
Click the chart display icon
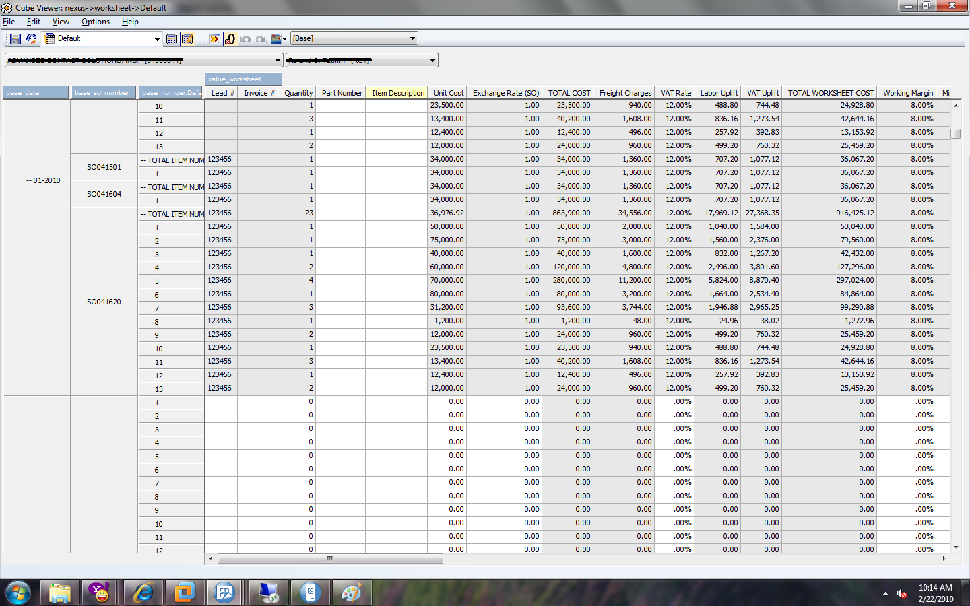click(x=276, y=39)
